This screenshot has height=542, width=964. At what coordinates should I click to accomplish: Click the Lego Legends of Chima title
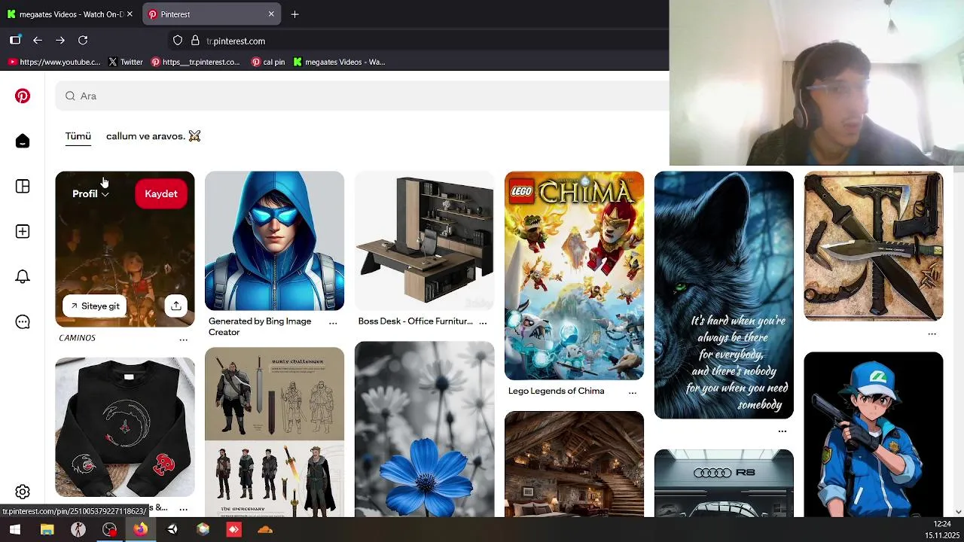(x=556, y=391)
